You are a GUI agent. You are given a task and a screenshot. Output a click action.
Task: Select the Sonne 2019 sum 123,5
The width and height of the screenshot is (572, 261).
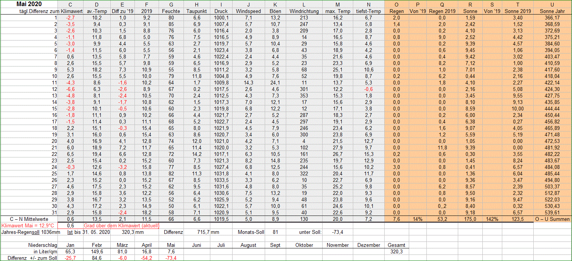(518, 219)
